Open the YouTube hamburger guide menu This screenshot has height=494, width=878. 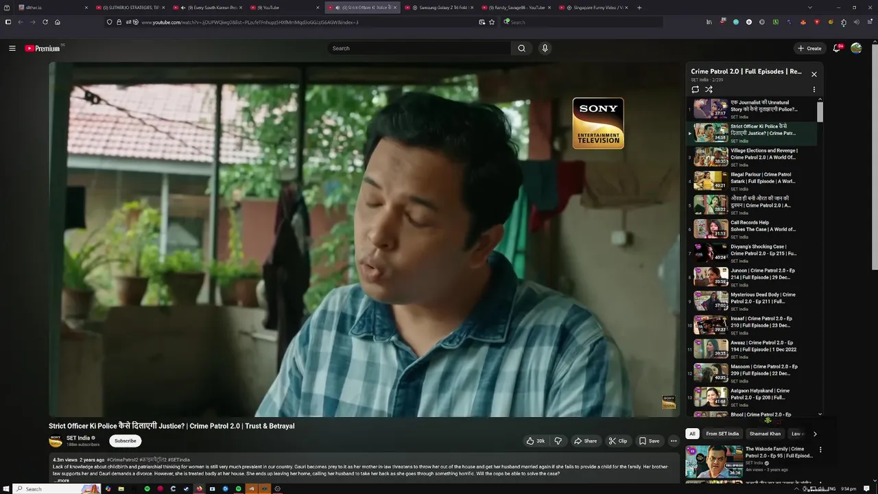[12, 48]
